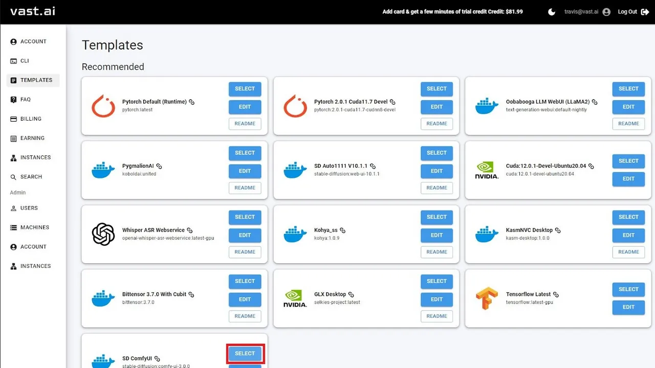Click the link icon next to SD ComfyUI
The width and height of the screenshot is (655, 368).
click(157, 359)
